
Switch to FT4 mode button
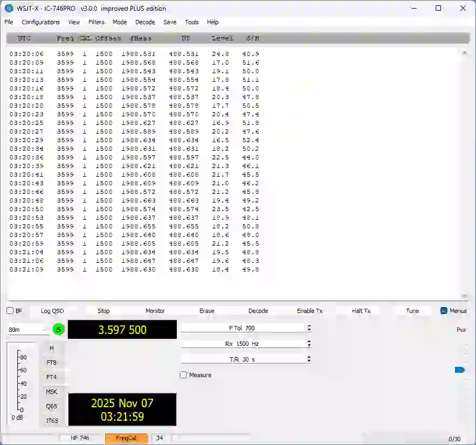(x=51, y=377)
